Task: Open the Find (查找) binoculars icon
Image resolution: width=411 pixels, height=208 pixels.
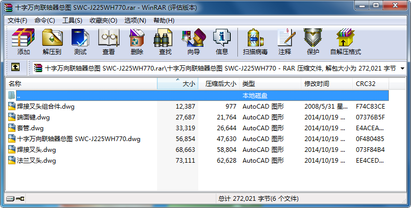Action: (165, 42)
